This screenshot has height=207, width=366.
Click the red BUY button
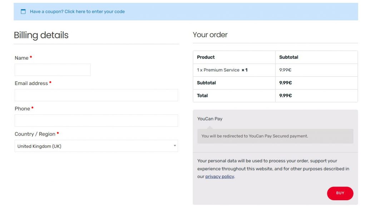pos(340,193)
